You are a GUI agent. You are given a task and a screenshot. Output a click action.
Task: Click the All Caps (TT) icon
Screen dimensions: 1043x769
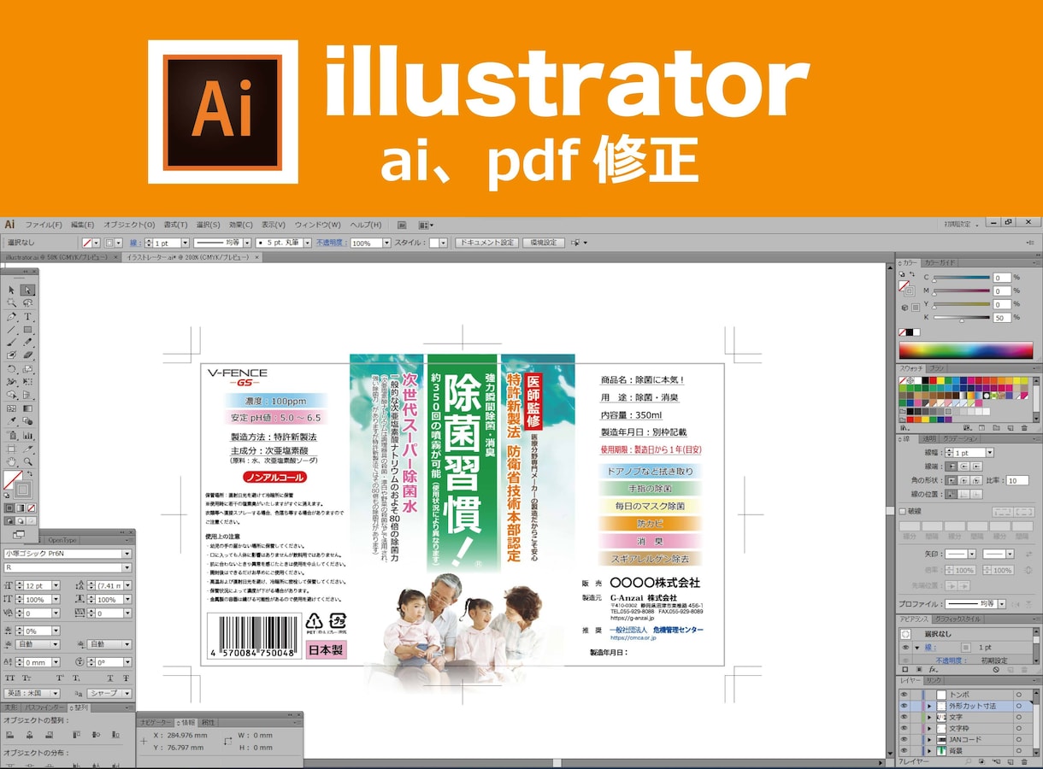point(10,678)
